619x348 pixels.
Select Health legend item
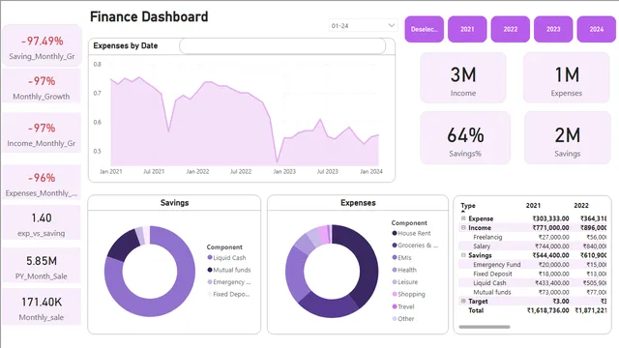[404, 270]
